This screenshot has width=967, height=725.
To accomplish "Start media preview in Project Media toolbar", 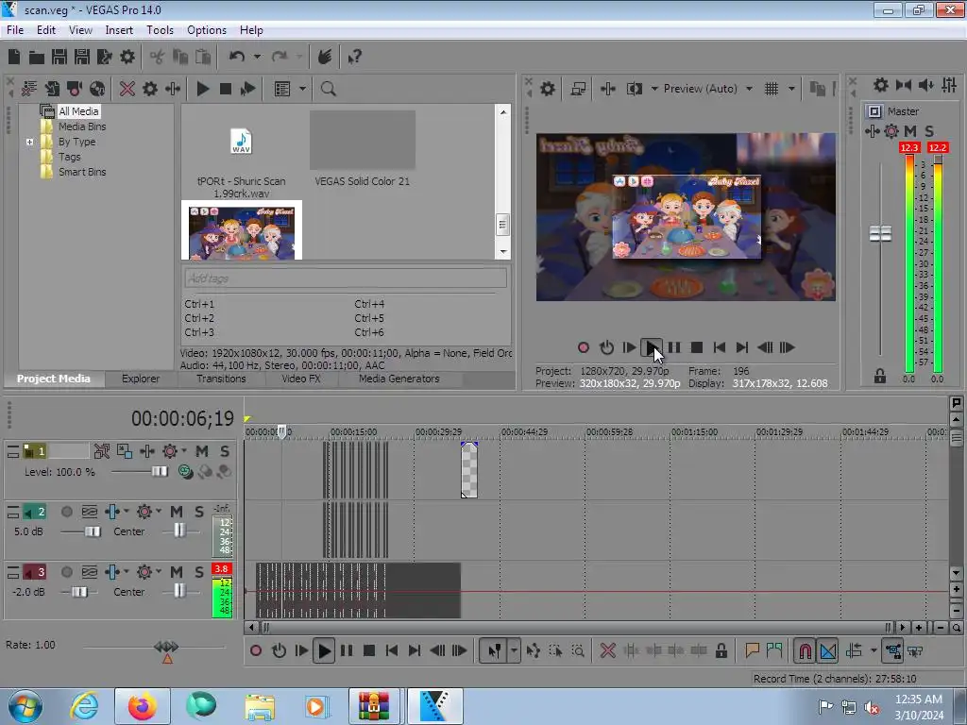I will [x=202, y=89].
